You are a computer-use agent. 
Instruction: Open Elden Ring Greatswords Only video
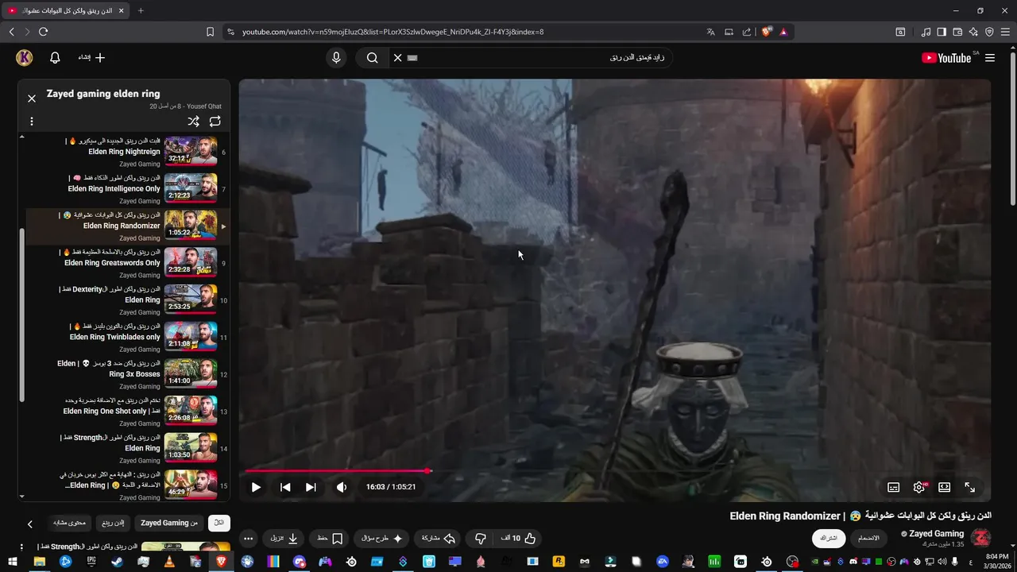127,263
